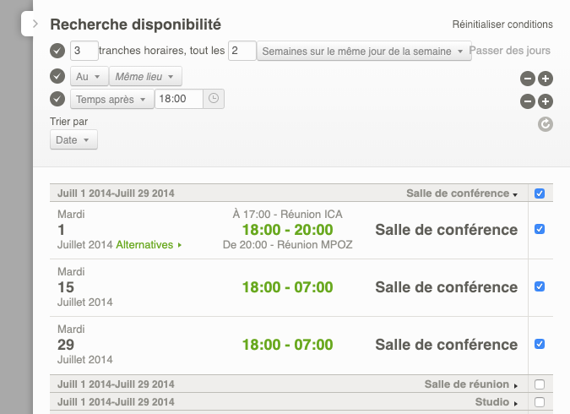
Task: Open Alternatives link for 1 Juillet
Action: [x=149, y=245]
